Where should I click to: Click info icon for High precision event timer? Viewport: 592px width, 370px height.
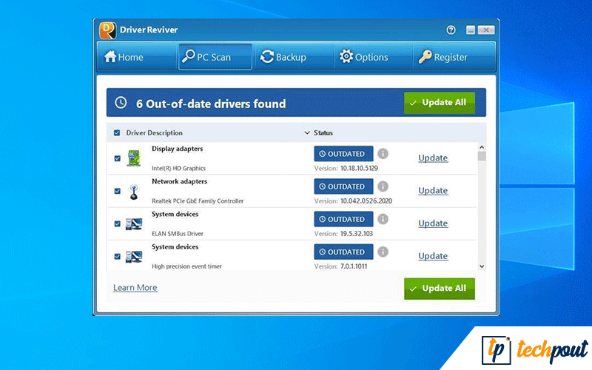pos(383,252)
